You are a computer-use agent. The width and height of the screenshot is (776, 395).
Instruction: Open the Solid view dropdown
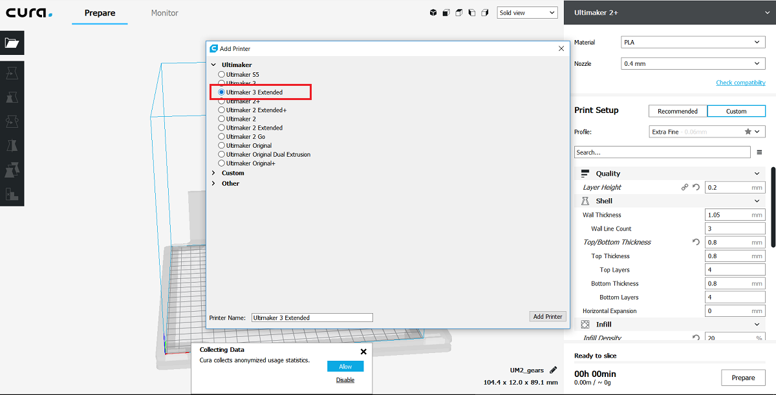(527, 13)
